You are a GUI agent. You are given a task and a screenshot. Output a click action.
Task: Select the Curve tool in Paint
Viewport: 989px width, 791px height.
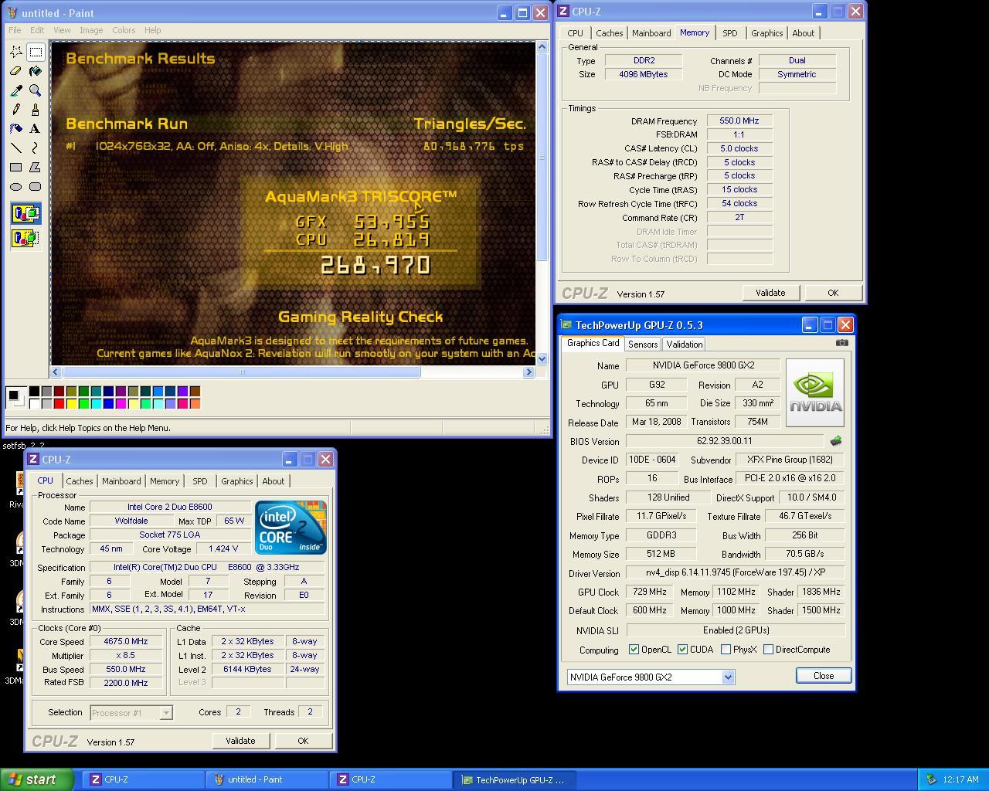36,148
